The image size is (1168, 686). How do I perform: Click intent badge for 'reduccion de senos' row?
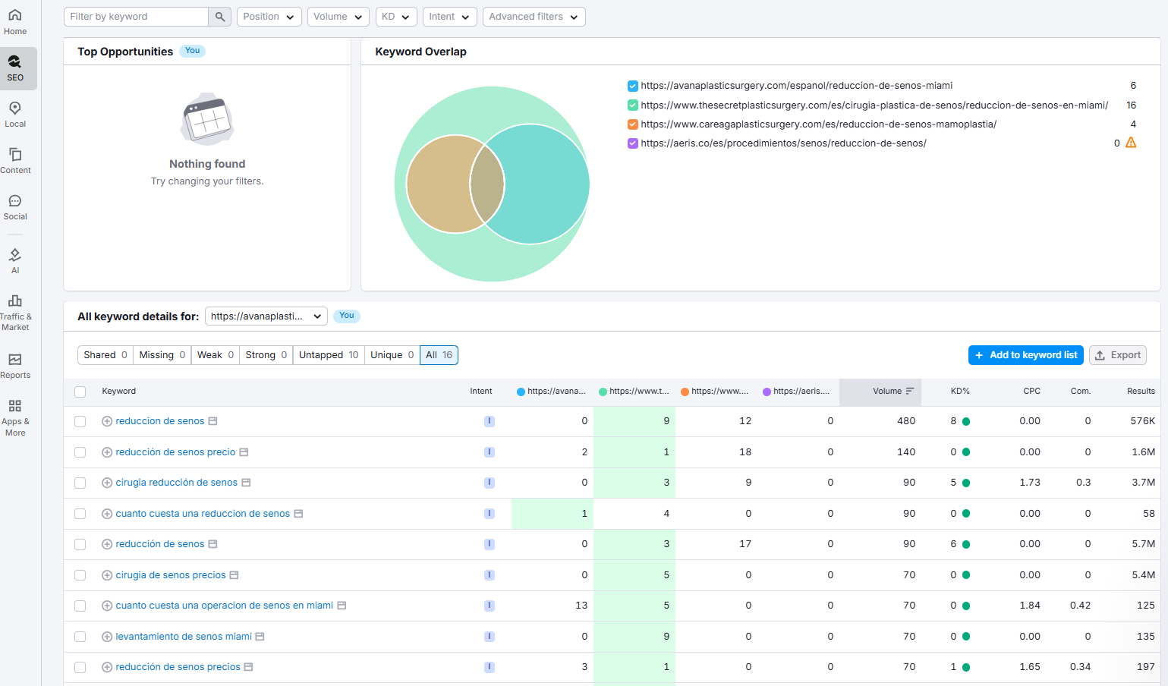tap(490, 421)
